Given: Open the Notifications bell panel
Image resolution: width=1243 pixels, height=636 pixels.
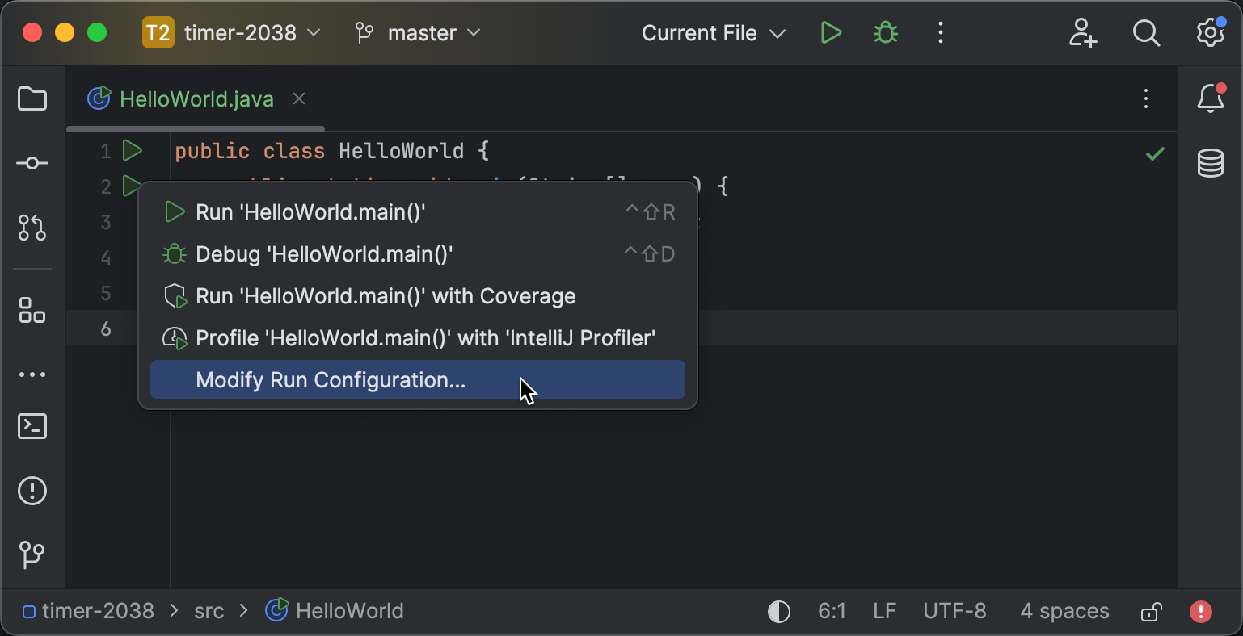Looking at the screenshot, I should point(1210,98).
